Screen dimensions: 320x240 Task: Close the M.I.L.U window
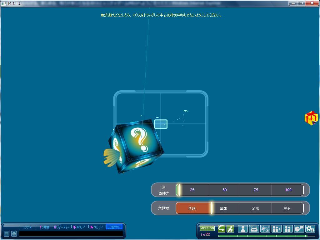[312, 3]
